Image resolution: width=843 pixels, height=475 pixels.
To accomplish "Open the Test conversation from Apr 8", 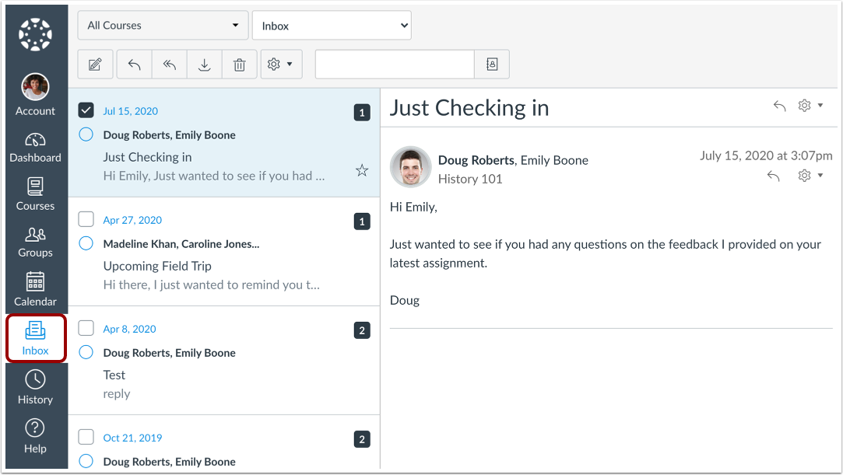I will (224, 361).
